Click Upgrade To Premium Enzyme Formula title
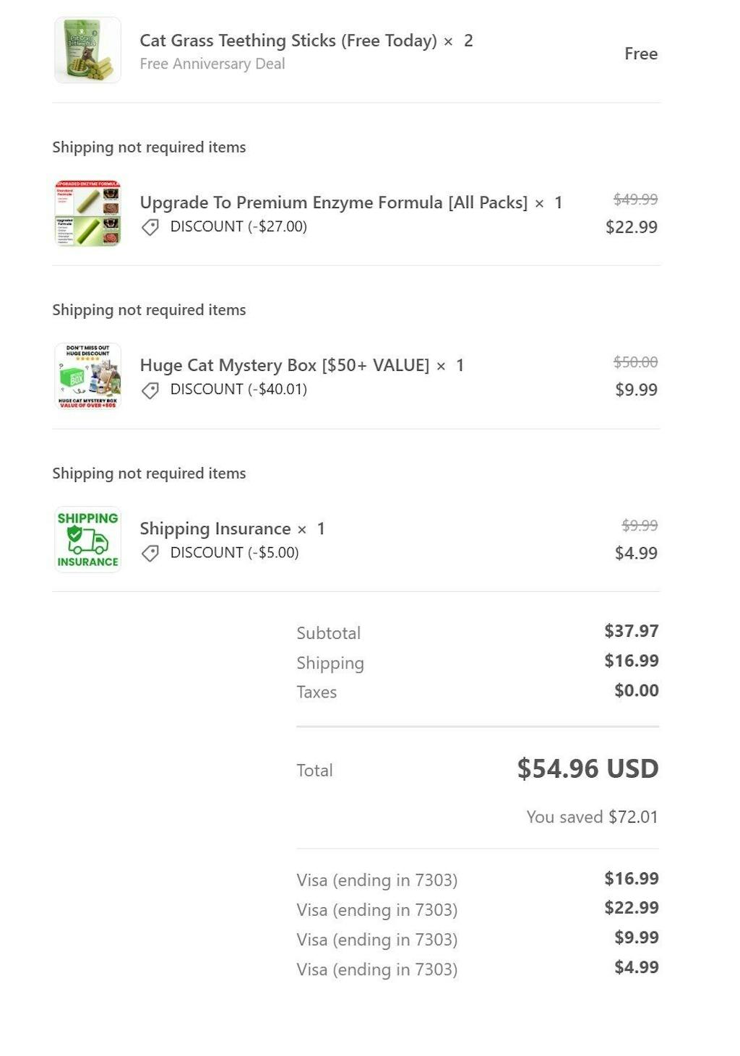Viewport: 740px width, 1056px height. coord(333,202)
